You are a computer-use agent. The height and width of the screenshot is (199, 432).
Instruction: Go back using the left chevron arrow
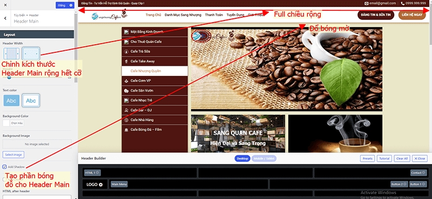pos(5,18)
